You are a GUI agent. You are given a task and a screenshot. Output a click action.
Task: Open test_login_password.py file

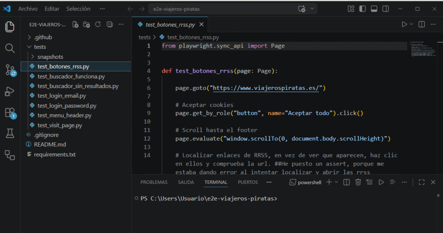pos(76,105)
